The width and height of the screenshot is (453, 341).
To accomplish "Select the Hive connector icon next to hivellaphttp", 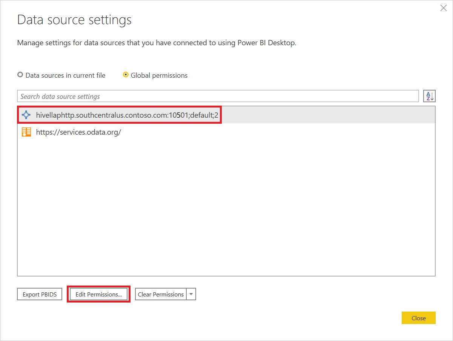I will pos(26,115).
